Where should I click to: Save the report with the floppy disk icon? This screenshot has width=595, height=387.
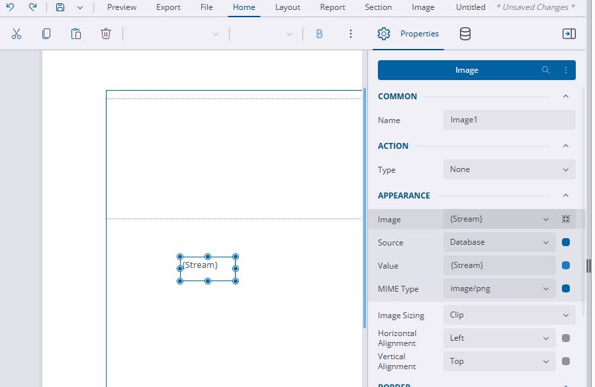(60, 7)
